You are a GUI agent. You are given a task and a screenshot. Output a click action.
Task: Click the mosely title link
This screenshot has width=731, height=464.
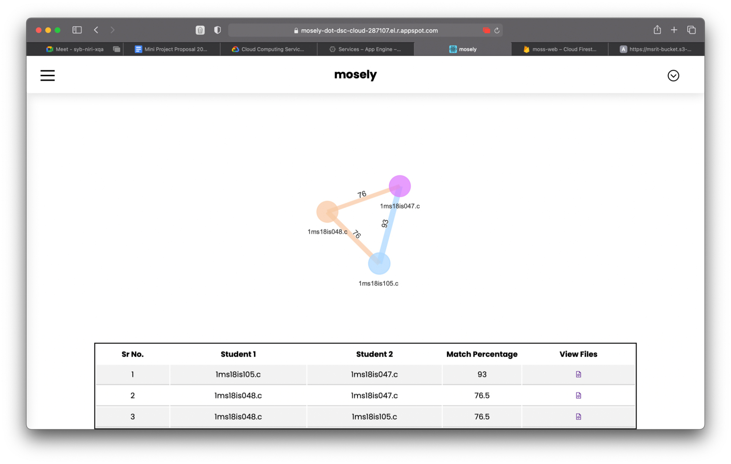pyautogui.click(x=355, y=74)
